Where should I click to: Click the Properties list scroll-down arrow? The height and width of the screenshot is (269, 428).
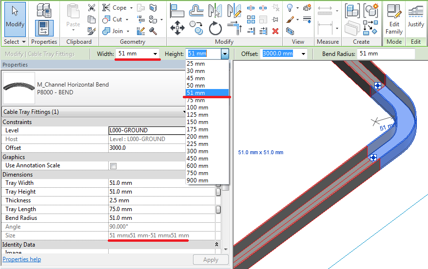click(226, 249)
